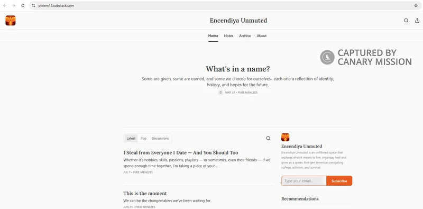
Task: Open 'I Steal from Everyone I Date' post
Action: [181, 152]
